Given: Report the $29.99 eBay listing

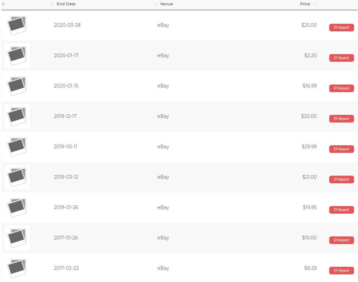Looking at the screenshot, I should tap(341, 149).
